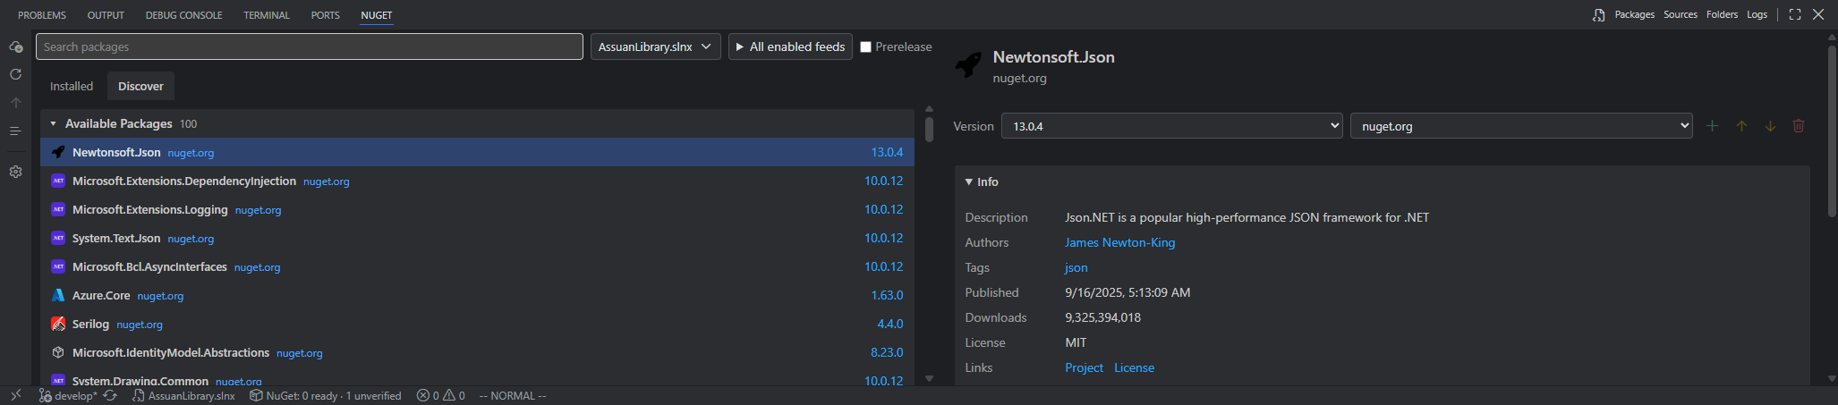Click the json tag link

[x=1076, y=267]
